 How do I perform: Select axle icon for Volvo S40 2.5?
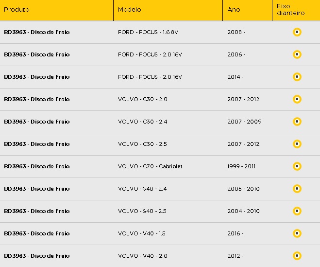pyautogui.click(x=297, y=211)
